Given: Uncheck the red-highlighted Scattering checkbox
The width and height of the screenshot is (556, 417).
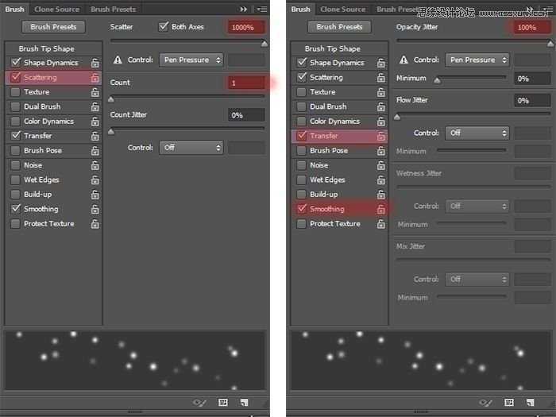Looking at the screenshot, I should 15,77.
